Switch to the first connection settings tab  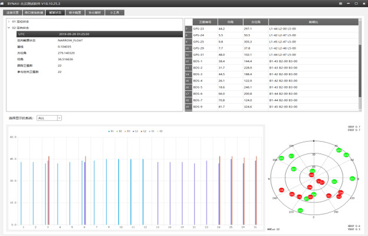click(13, 12)
